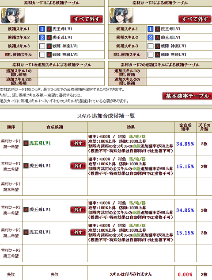This screenshot has height=280, width=212.
Task: Click skill icon of card 1 hidden candidate skill
Action: (x=49, y=54)
